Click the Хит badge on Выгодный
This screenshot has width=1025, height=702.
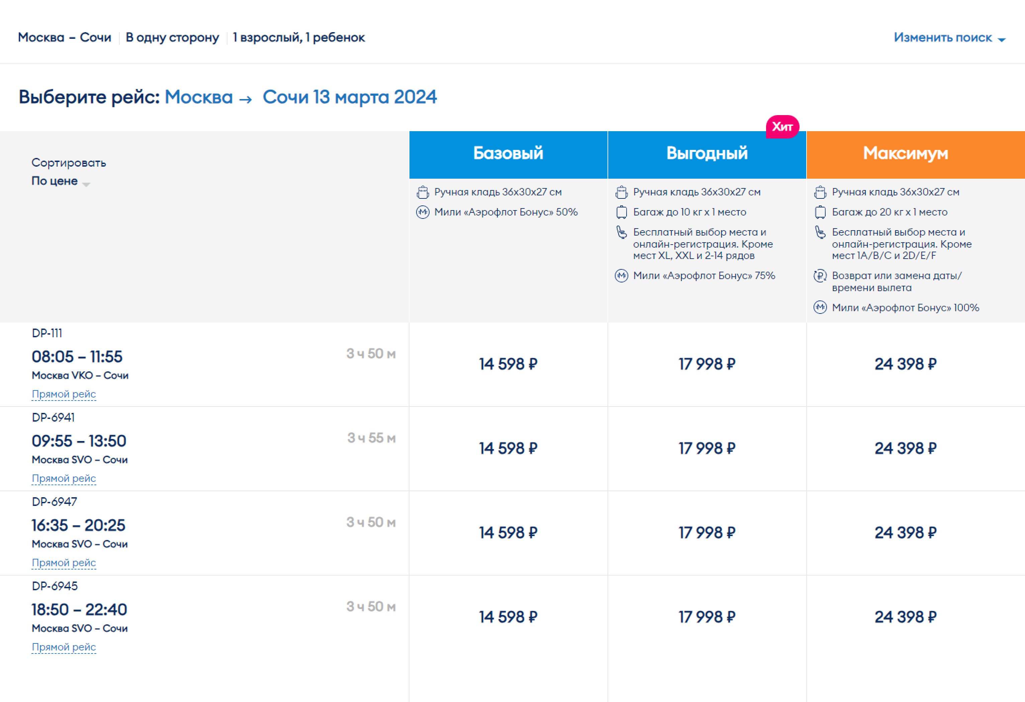coord(782,127)
